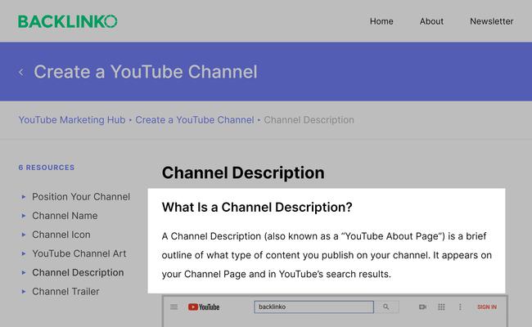
Task: Click arrow beside sidebar Channel Description
Action: coord(24,273)
